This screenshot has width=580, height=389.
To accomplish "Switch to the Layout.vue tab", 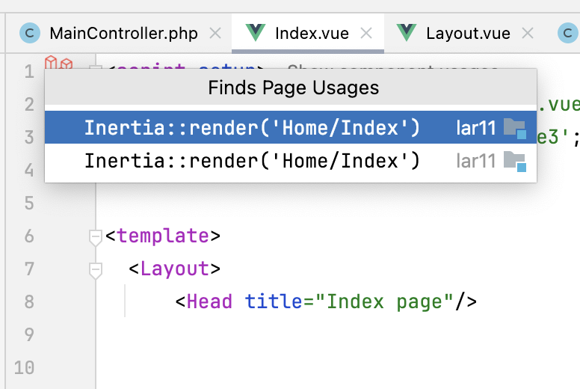I will pyautogui.click(x=468, y=34).
